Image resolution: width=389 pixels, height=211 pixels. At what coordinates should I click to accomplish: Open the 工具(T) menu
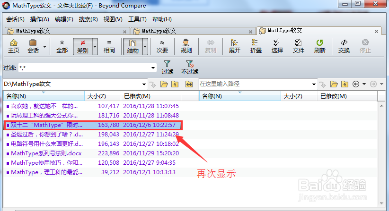click(x=137, y=19)
